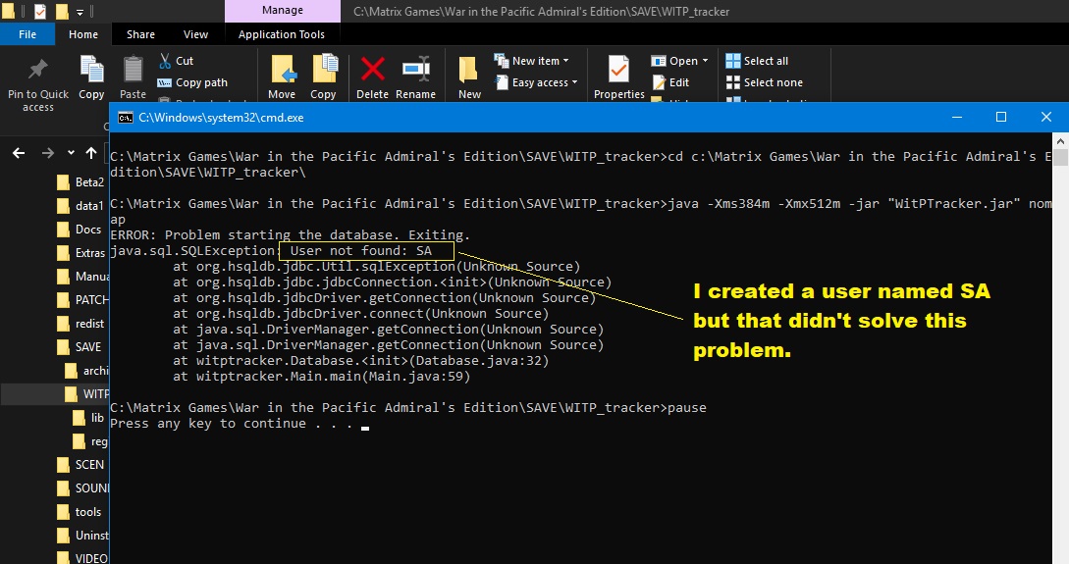Viewport: 1069px width, 564px height.
Task: Click the 'ERROR: Problem starting the database' line
Action: [x=290, y=235]
